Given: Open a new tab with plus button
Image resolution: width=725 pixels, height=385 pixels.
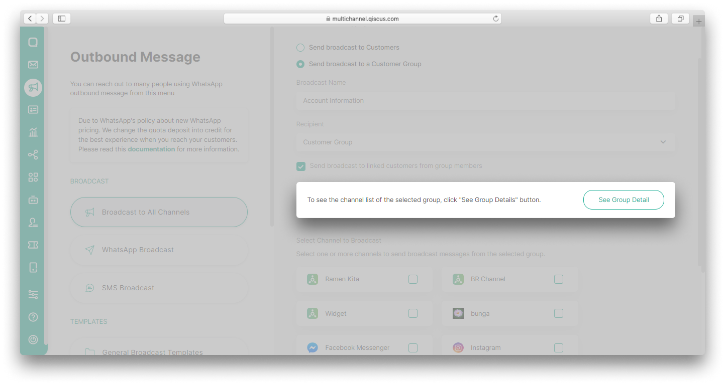Looking at the screenshot, I should (x=699, y=22).
